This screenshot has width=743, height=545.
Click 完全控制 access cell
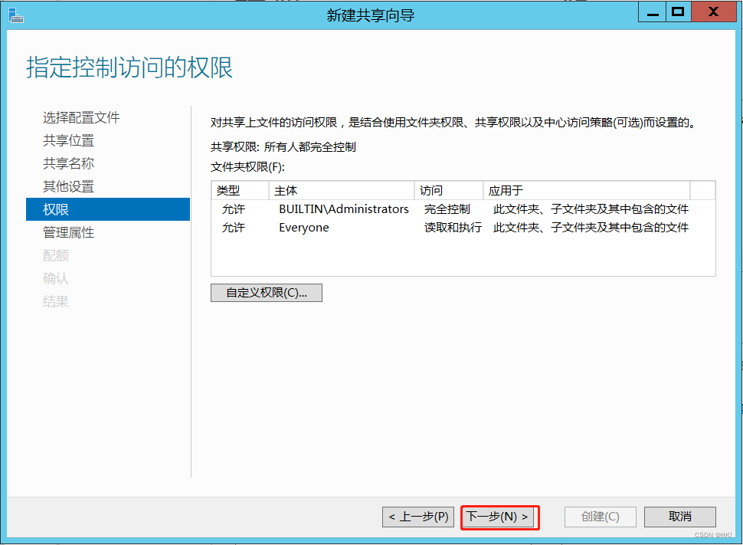pyautogui.click(x=447, y=209)
